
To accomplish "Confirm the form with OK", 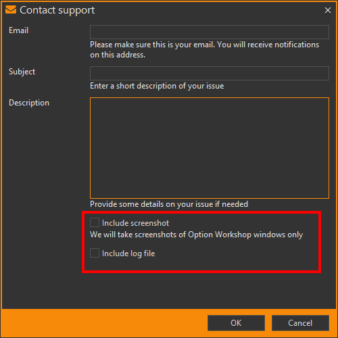I will click(236, 323).
